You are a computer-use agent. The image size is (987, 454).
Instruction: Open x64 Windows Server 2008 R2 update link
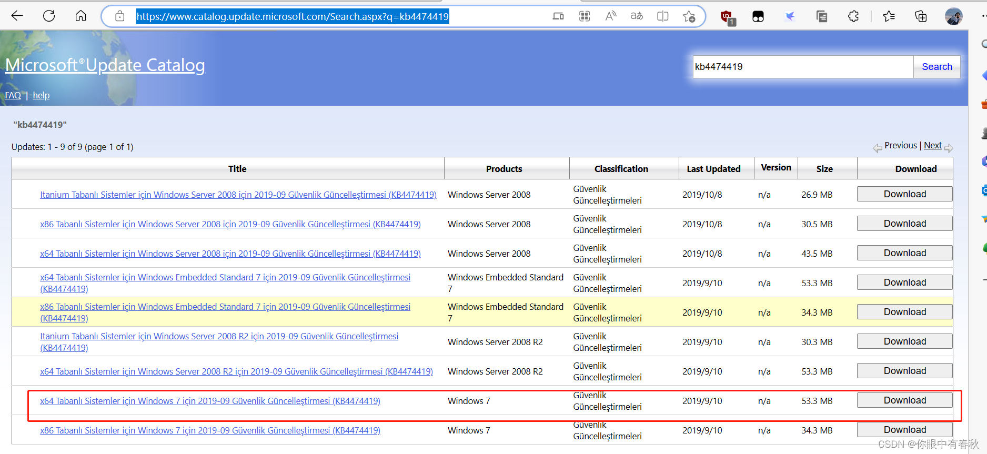237,371
